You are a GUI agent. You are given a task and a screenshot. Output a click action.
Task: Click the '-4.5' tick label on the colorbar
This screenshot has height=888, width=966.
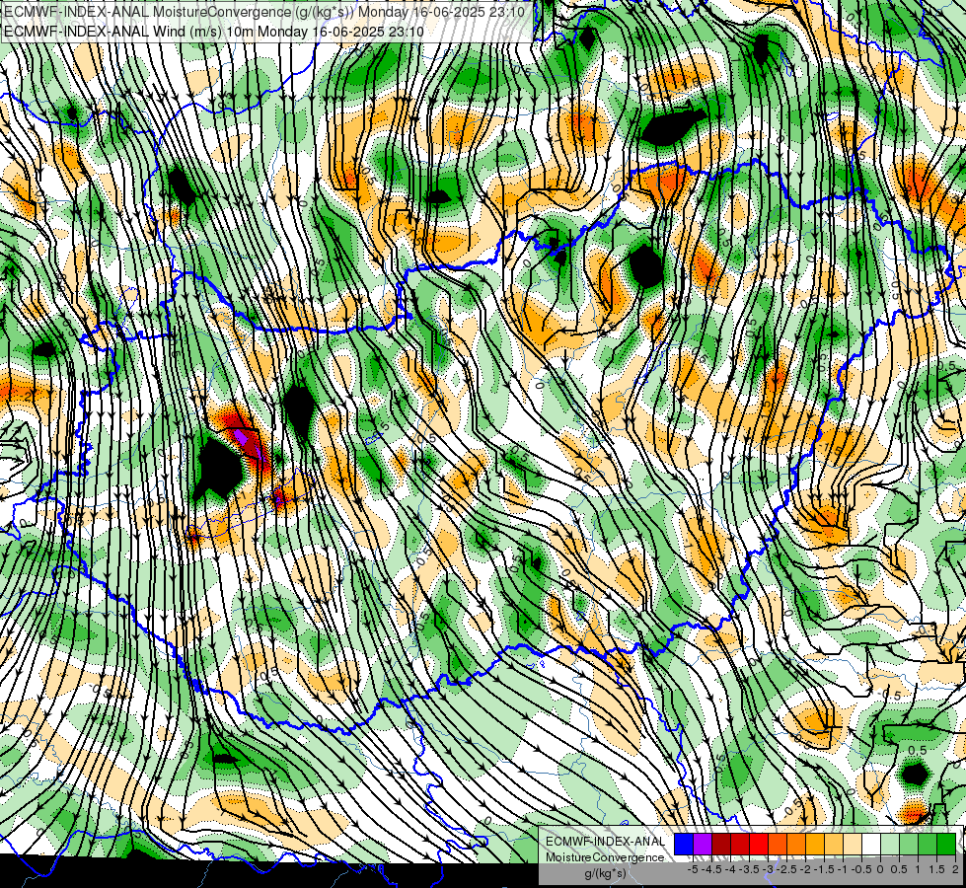pos(712,869)
